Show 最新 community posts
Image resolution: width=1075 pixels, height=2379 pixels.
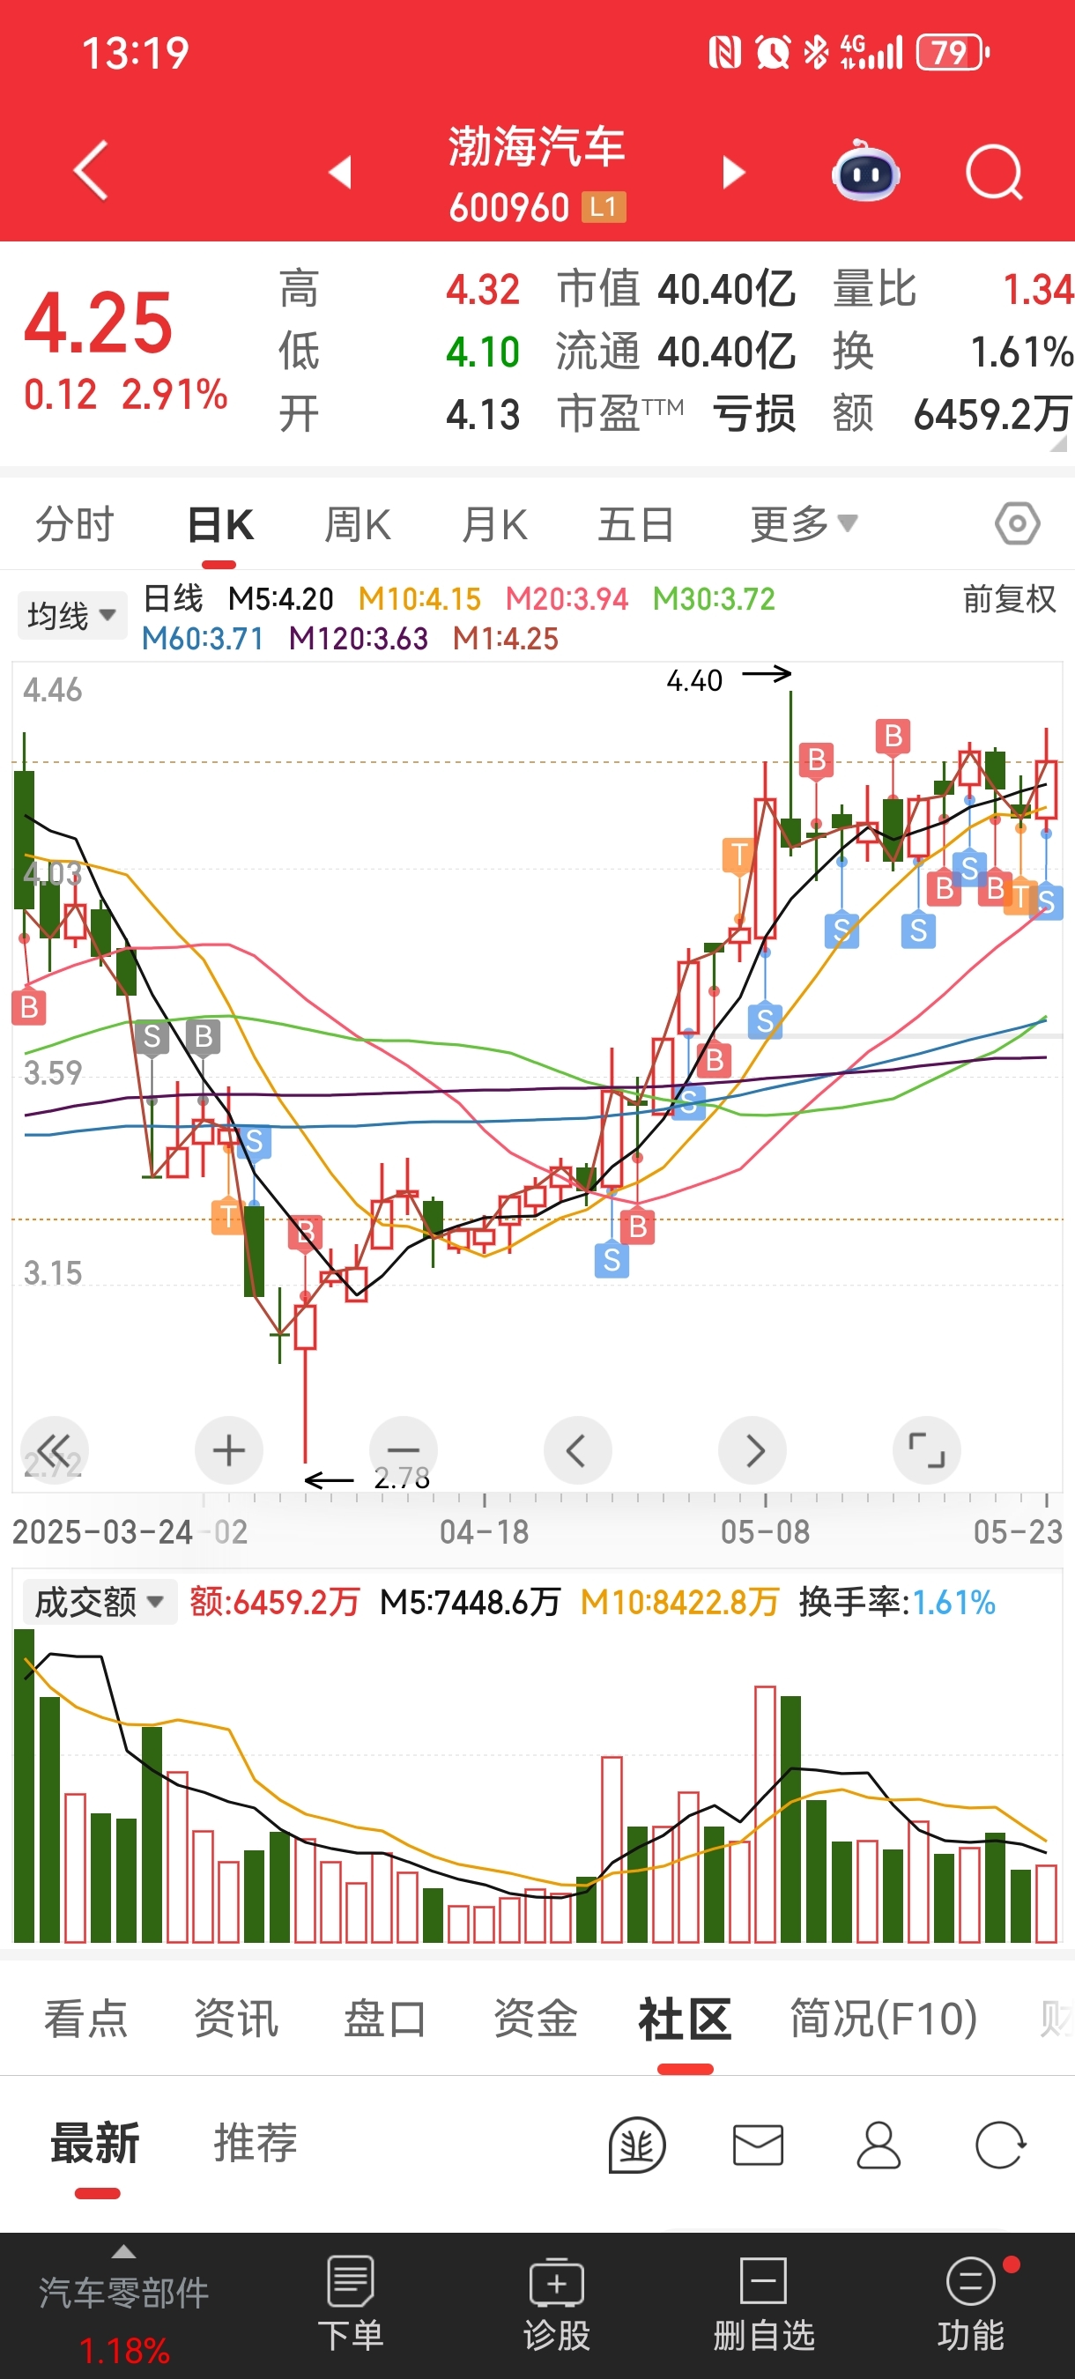(x=95, y=2143)
